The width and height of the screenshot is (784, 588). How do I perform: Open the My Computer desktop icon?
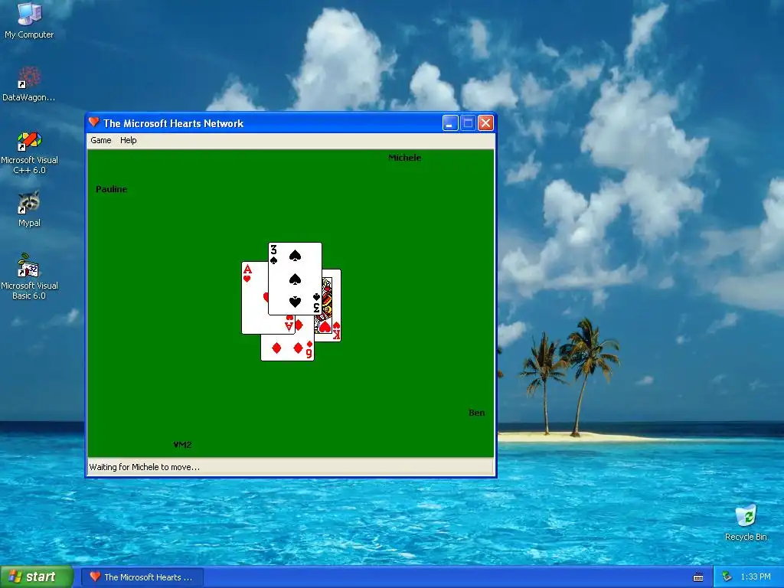click(29, 20)
